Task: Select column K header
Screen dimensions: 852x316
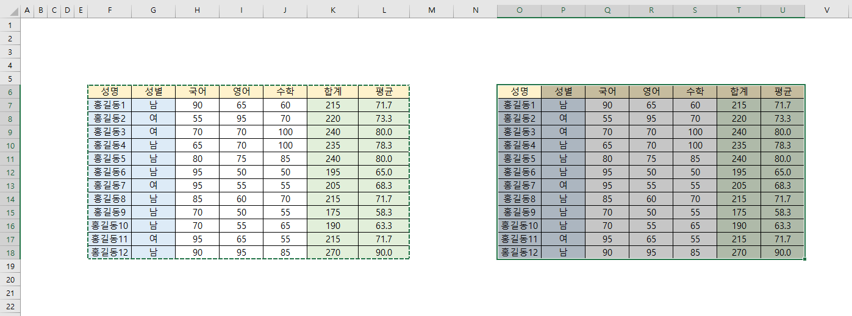Action: 333,10
